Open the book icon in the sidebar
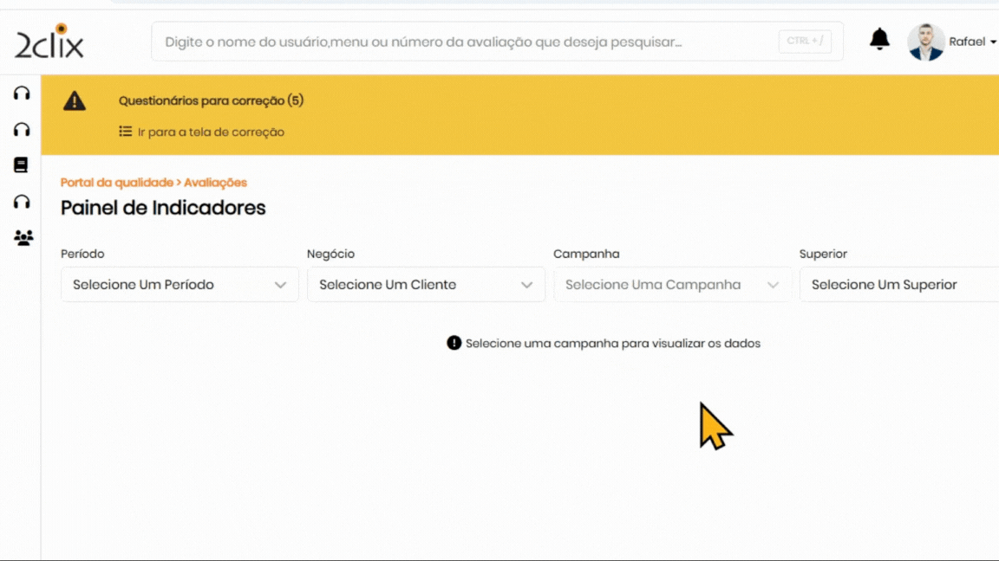The image size is (999, 561). [x=22, y=164]
